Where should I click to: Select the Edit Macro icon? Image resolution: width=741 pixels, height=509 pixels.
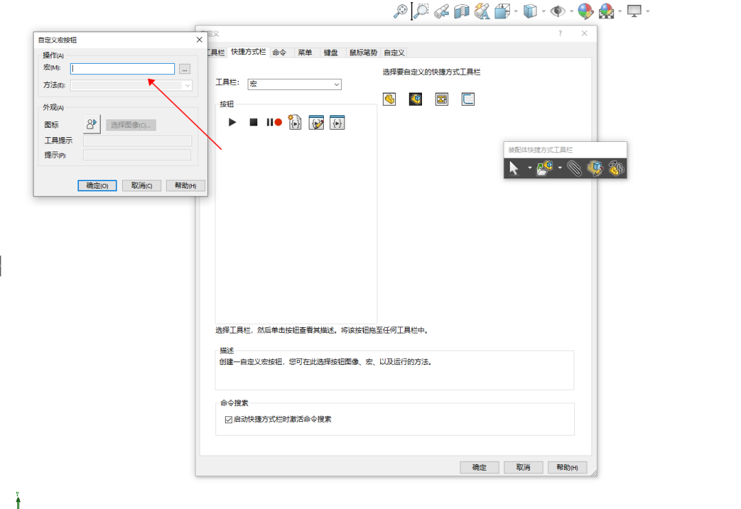[316, 122]
